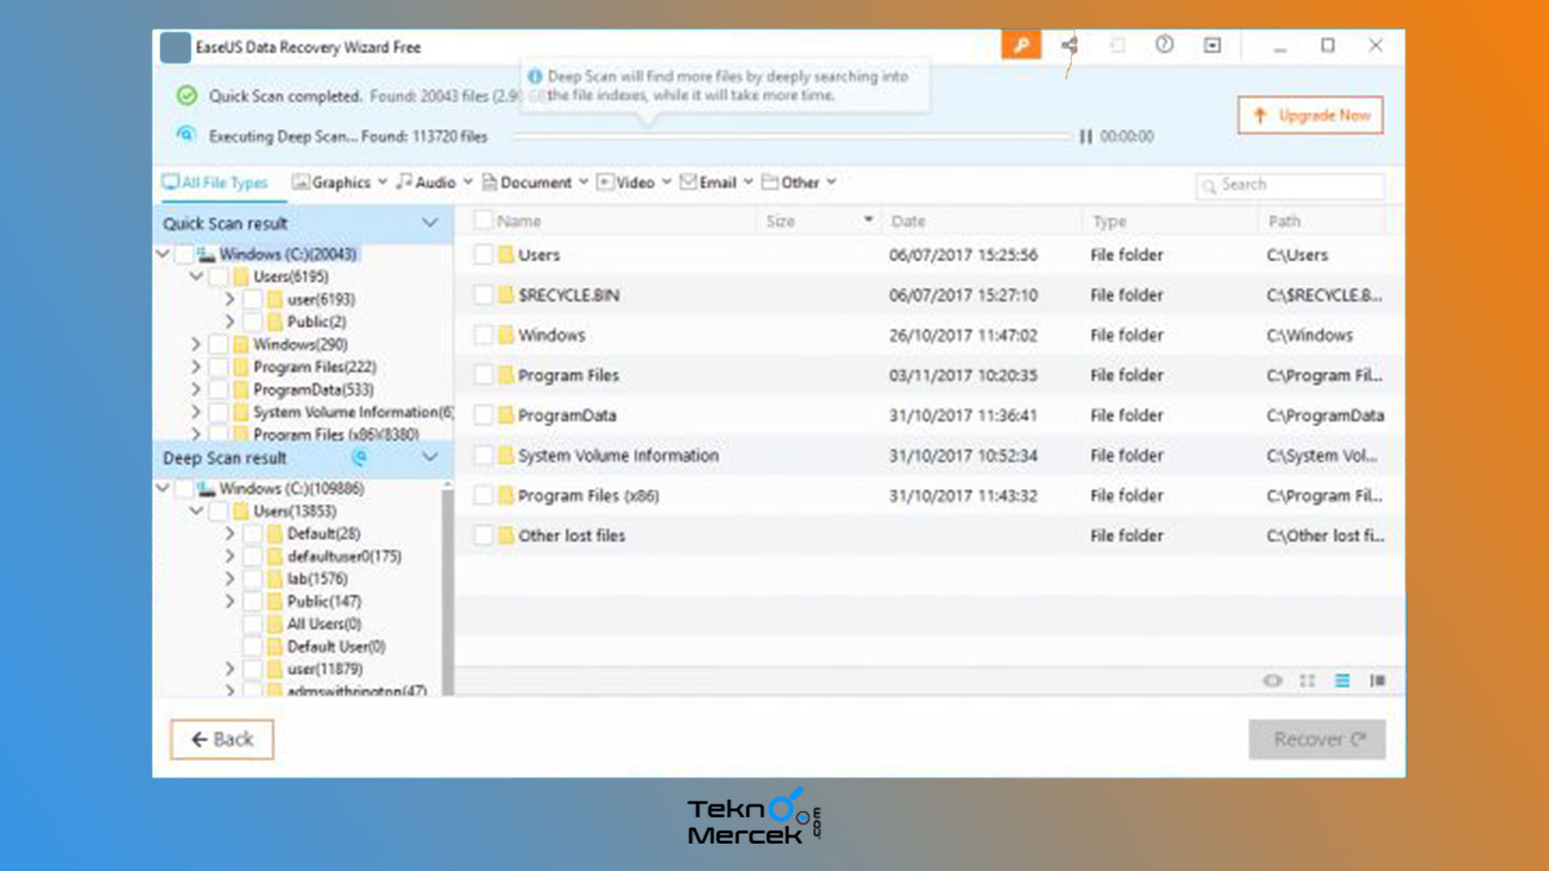
Task: Collapse the Deep Scan result panel
Action: pyautogui.click(x=430, y=457)
